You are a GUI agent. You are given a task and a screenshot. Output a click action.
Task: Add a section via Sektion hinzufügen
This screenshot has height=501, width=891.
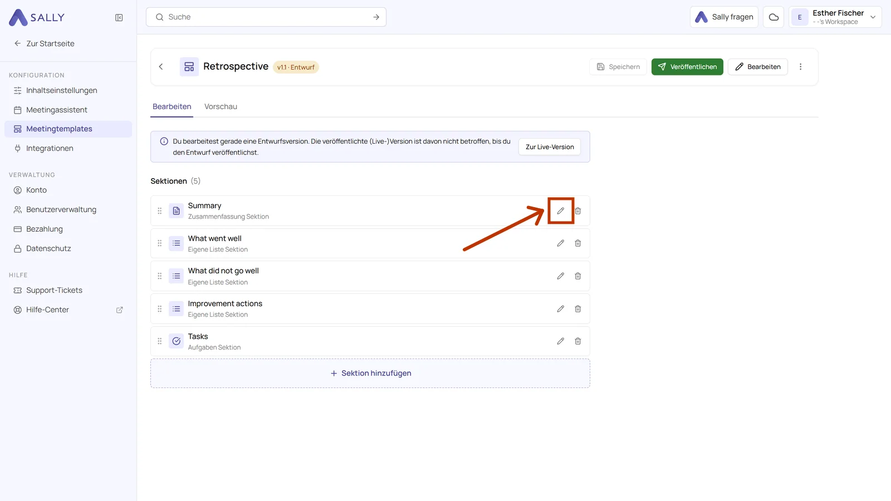point(370,374)
